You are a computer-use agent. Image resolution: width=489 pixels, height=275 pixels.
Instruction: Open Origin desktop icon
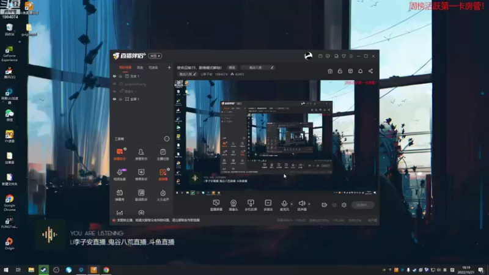(9, 244)
